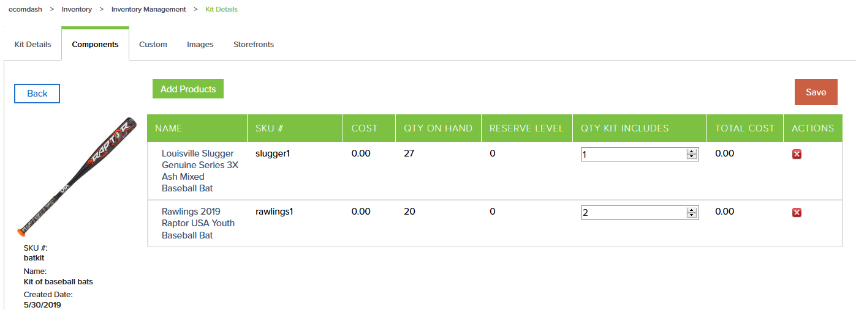Increase quantity for rawlings1 kit item
Image resolution: width=856 pixels, height=310 pixels.
692,210
